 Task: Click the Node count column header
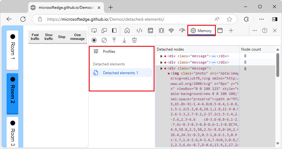(257, 49)
